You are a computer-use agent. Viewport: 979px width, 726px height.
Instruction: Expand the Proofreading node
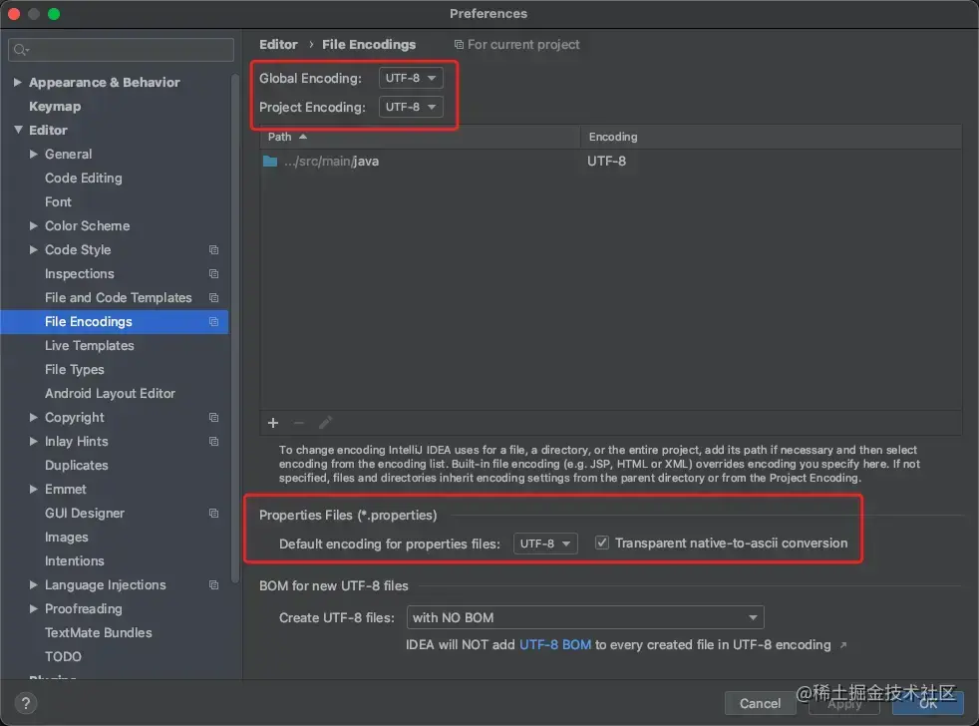(34, 608)
